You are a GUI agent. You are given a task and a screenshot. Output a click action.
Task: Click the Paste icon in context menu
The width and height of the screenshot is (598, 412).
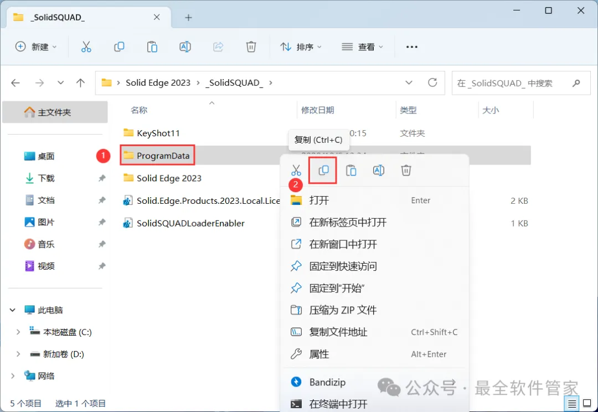tap(351, 170)
